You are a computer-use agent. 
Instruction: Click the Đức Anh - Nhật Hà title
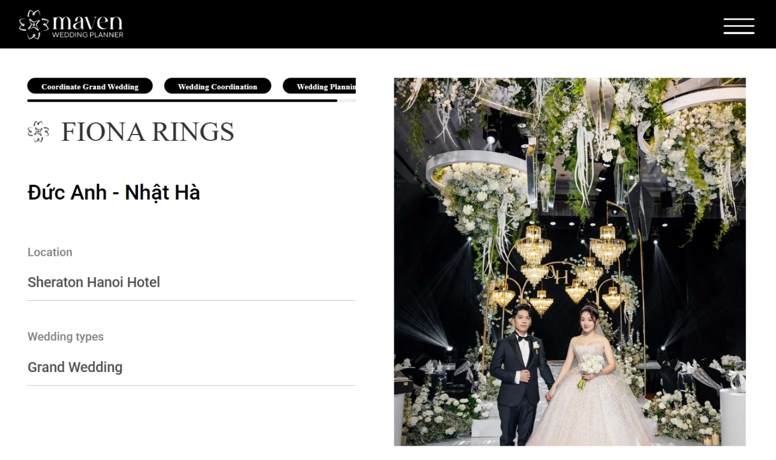point(114,192)
